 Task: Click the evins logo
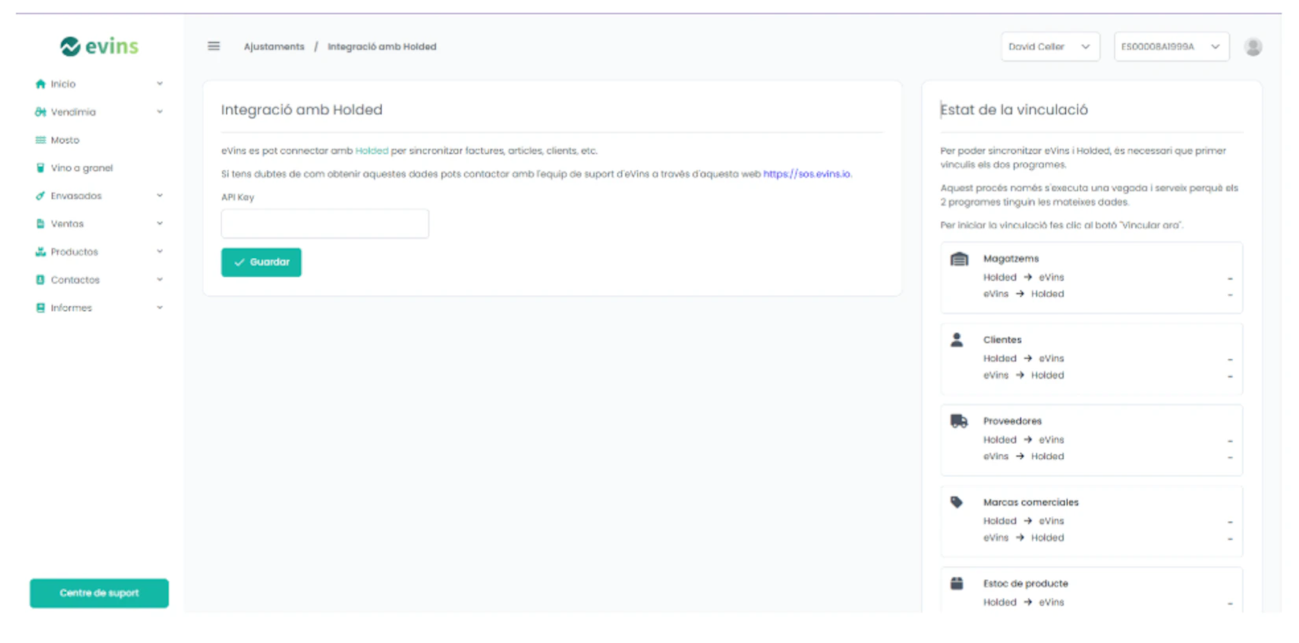tap(99, 46)
